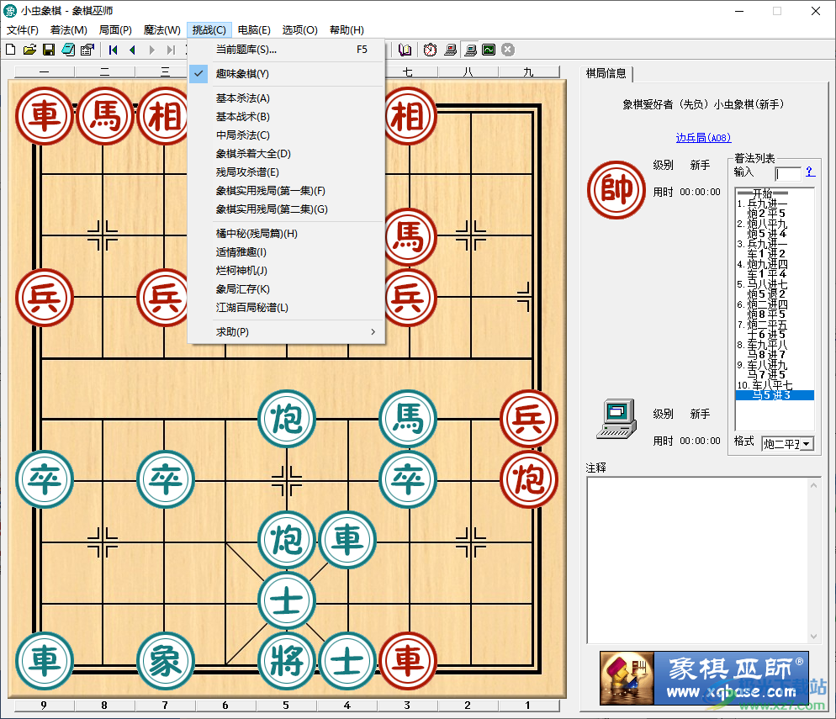Toggle the pressed computer plays black icon
836x719 pixels.
[470, 50]
